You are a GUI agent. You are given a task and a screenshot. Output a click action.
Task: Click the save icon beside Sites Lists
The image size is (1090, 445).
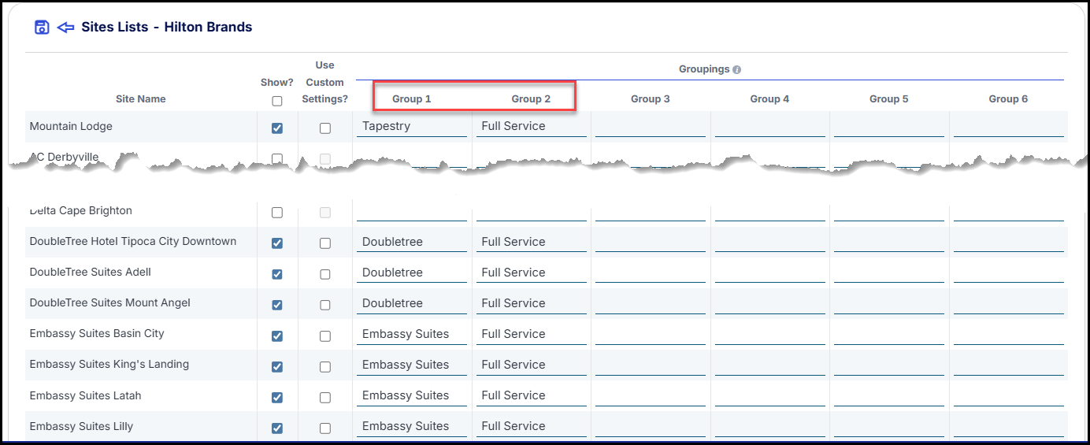[42, 28]
